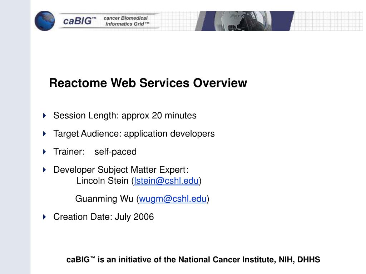Open the wugm@cshl.edu email link

173,199
